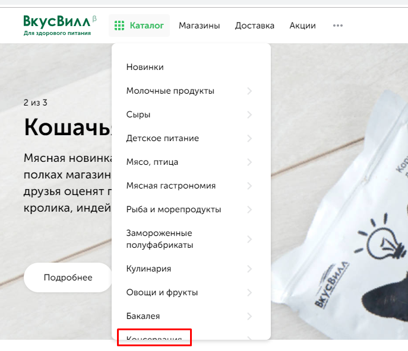Click chevron next to Рыба и морепродукты
This screenshot has width=408, height=351.
[249, 209]
